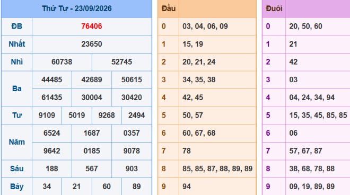The height and width of the screenshot is (195, 350).
Task: Click Đuôi row values 57, 67, 87
Action: pos(305,151)
